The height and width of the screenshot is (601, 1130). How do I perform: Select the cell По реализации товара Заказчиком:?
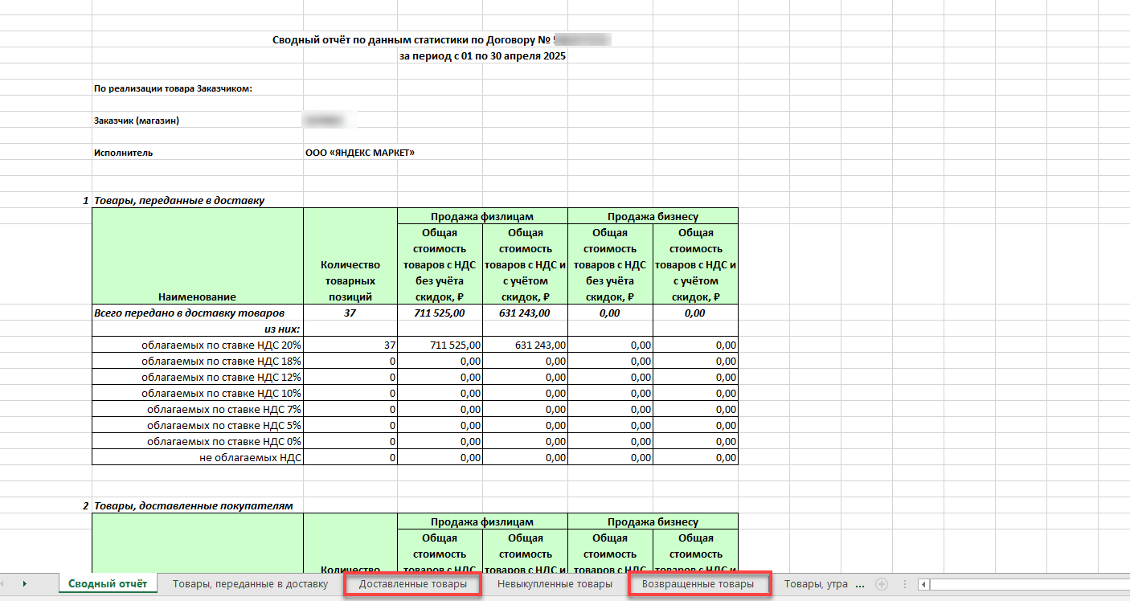174,88
